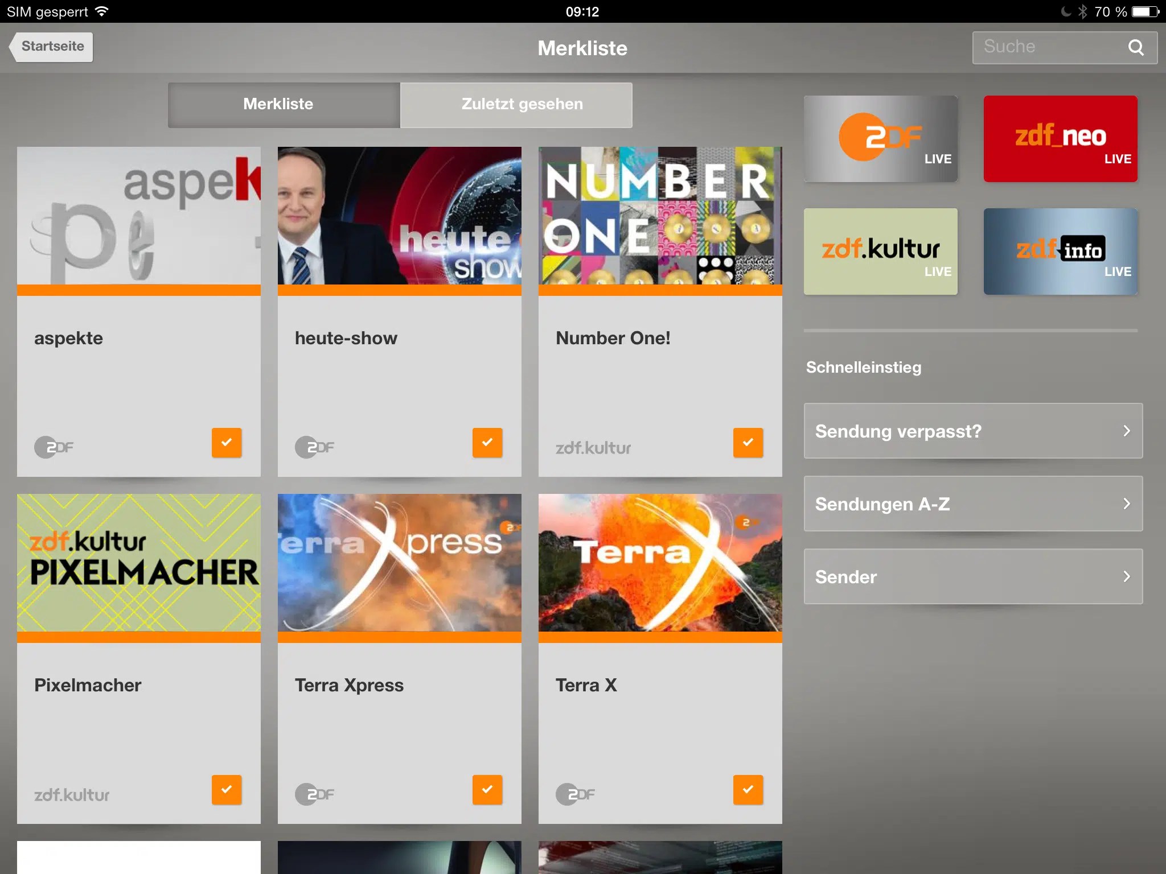
Task: Uncheck the heute-show bookmark checkmark
Action: pos(487,442)
